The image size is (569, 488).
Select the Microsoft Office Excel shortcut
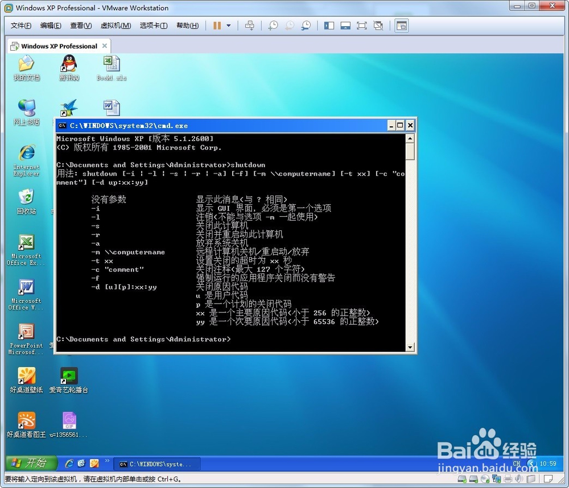26,250
